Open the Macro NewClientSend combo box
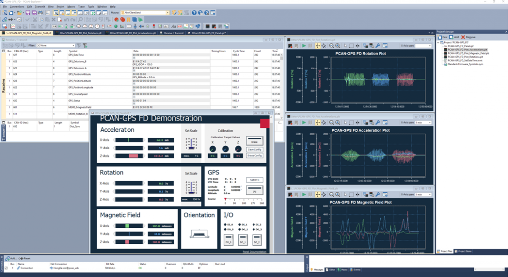The image size is (508, 277). (145, 13)
